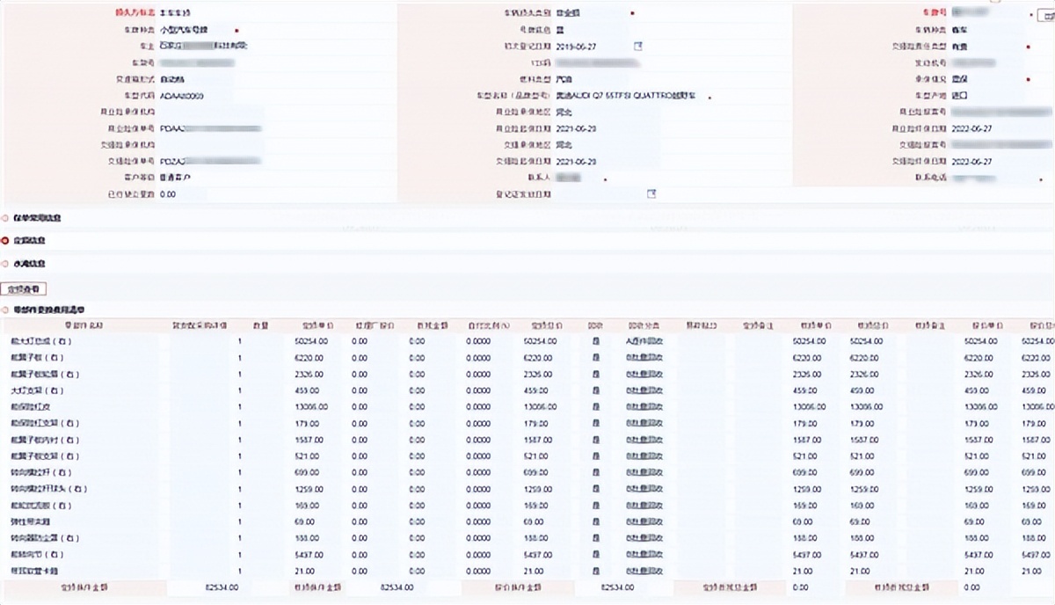Click the 是 recycle cell in the 459.00 row
1055x605 pixels.
595,390
